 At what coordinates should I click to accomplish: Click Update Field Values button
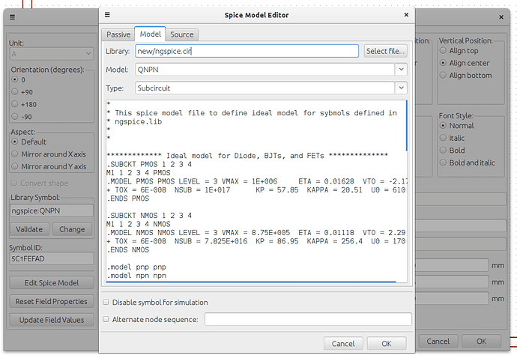pos(52,320)
